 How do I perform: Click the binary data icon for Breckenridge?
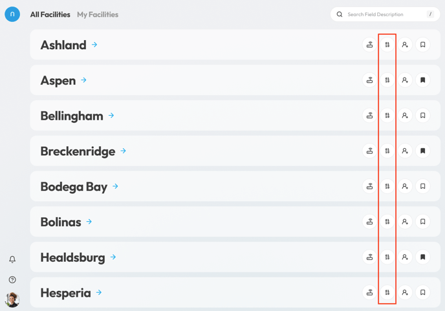click(x=387, y=151)
